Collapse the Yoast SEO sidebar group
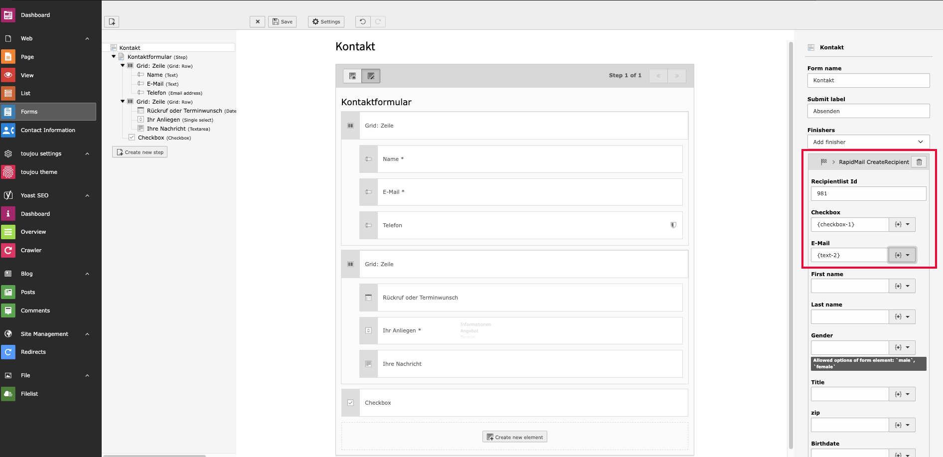This screenshot has height=457, width=943. click(x=87, y=195)
